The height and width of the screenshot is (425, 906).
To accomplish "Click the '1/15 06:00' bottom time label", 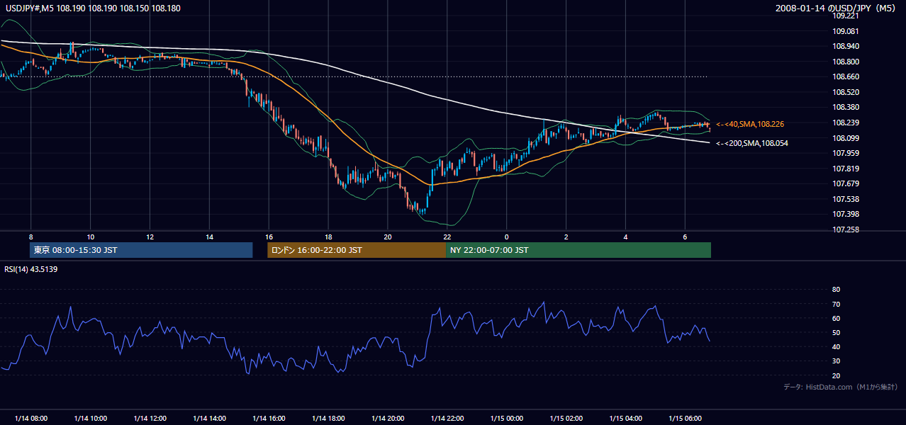I will pyautogui.click(x=685, y=419).
